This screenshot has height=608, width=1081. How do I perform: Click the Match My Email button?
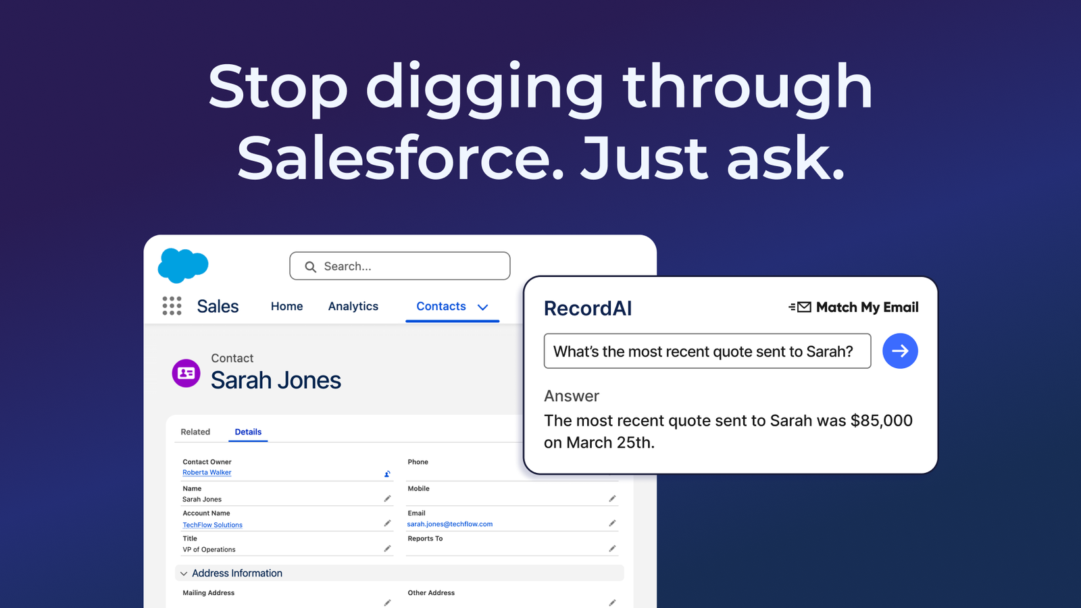[853, 307]
